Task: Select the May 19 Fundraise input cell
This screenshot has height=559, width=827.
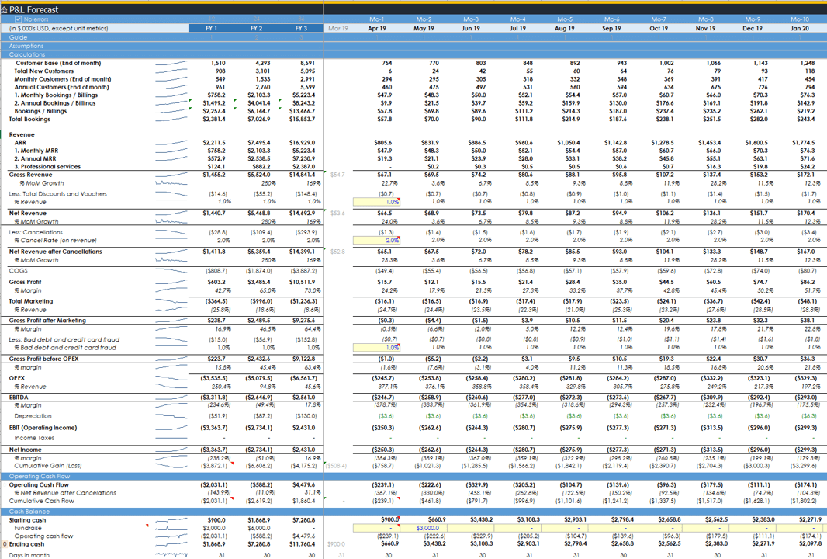Action: (x=424, y=528)
